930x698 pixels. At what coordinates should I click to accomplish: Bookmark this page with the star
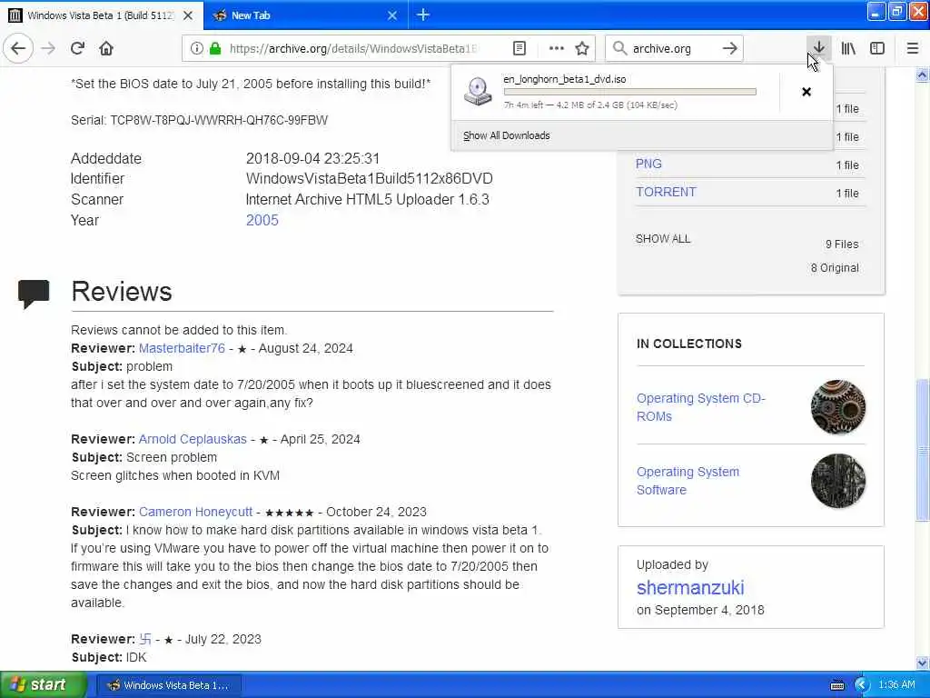point(582,48)
